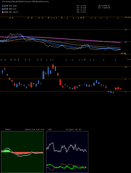Select the 'Pre V: 0.007 M' value

(x=104, y=8)
